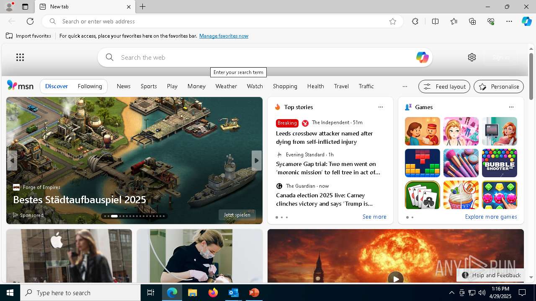Viewport: 536px width, 301px height.
Task: Open Games card options menu
Action: (511, 107)
